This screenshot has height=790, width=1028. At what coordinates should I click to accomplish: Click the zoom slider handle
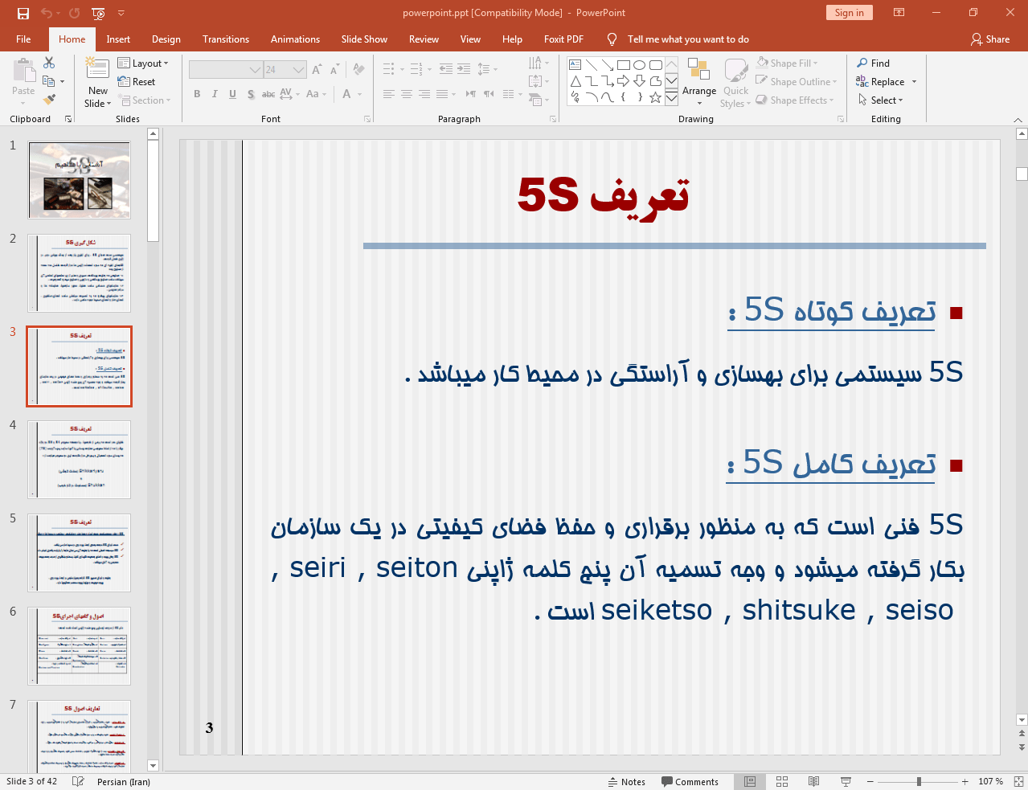[919, 781]
